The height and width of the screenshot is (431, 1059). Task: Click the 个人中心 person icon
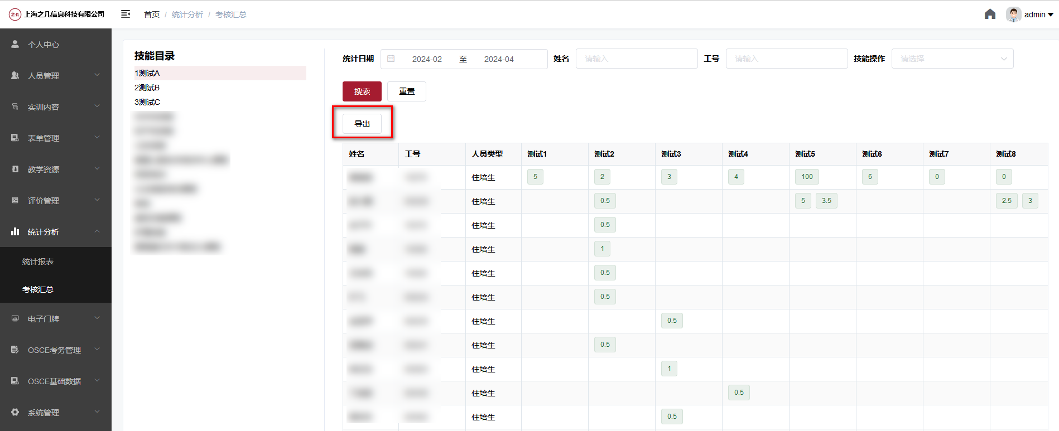tap(15, 44)
